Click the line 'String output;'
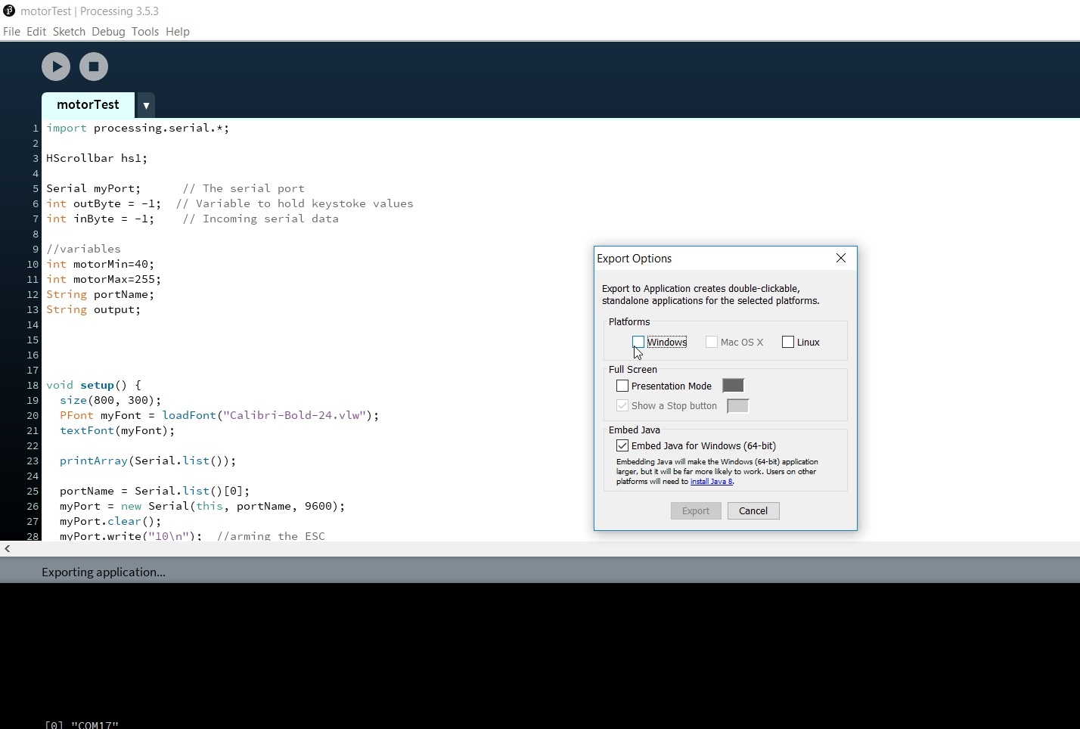 [93, 309]
